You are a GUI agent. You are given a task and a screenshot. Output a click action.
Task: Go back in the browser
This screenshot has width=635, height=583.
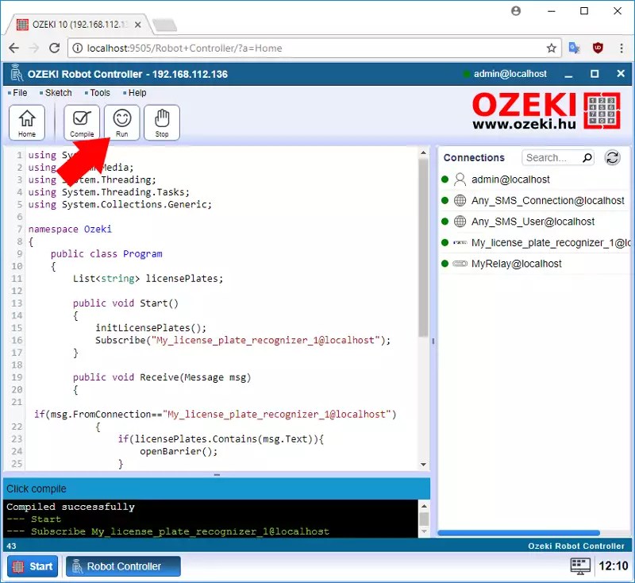[x=13, y=48]
